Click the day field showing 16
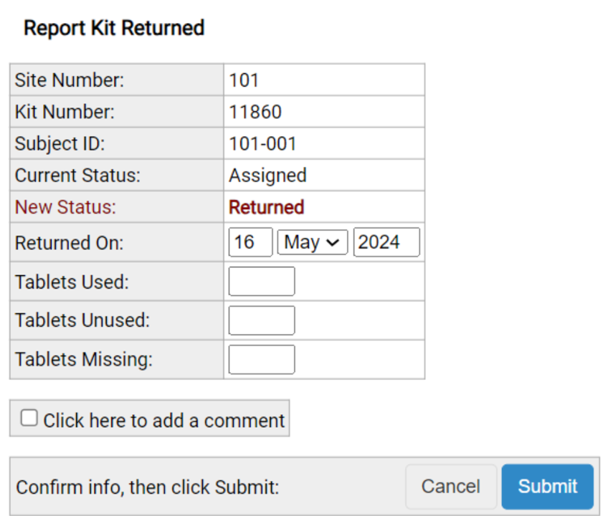603x516 pixels. pos(250,242)
